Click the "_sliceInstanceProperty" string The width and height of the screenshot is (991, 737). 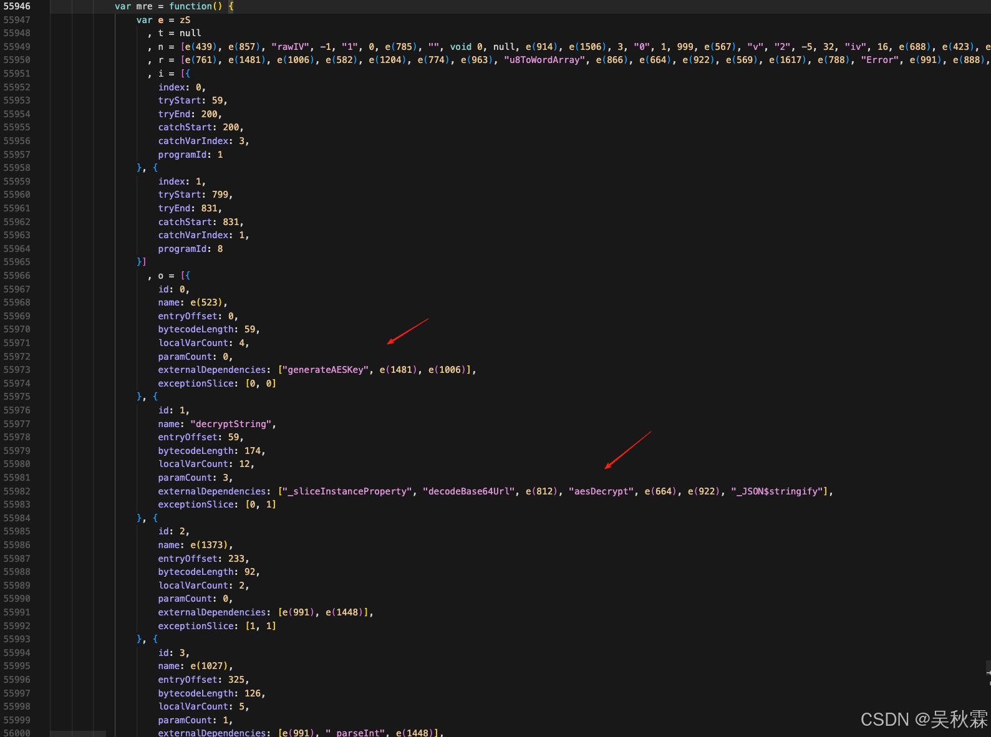[347, 491]
